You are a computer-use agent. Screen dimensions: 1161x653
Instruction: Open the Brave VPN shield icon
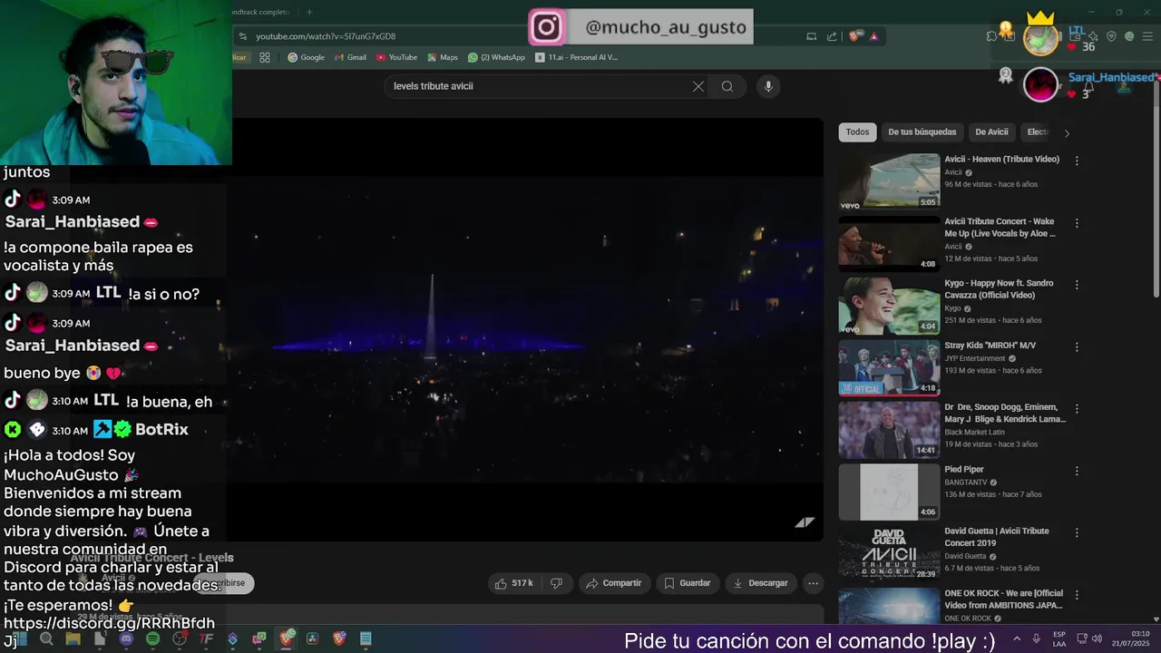pyautogui.click(x=1111, y=36)
